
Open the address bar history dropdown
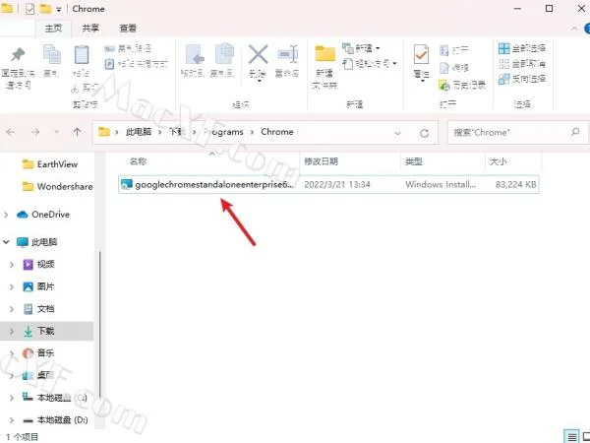pyautogui.click(x=397, y=133)
